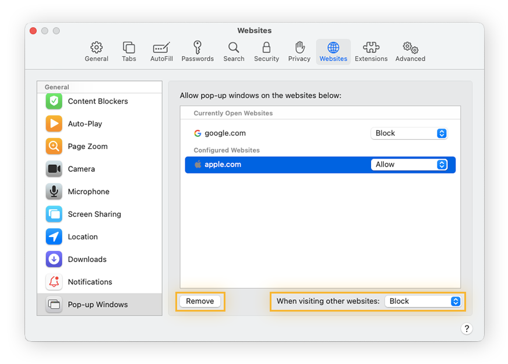Open Screen Sharing permissions
The height and width of the screenshot is (364, 508).
pos(93,214)
